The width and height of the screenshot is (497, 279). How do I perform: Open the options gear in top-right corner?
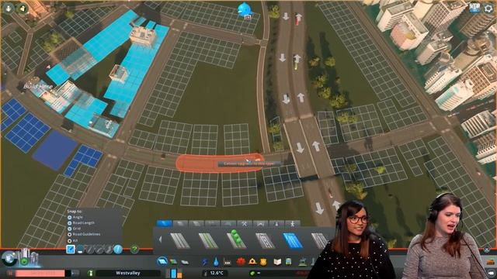pyautogui.click(x=488, y=9)
